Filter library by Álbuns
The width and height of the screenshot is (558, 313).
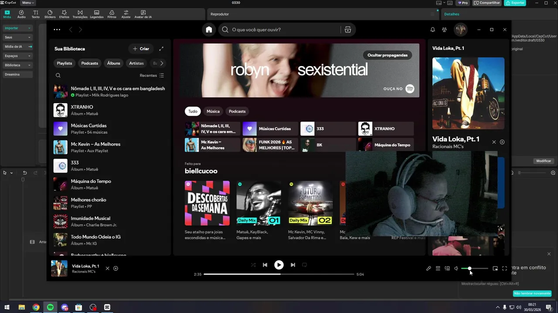[113, 63]
